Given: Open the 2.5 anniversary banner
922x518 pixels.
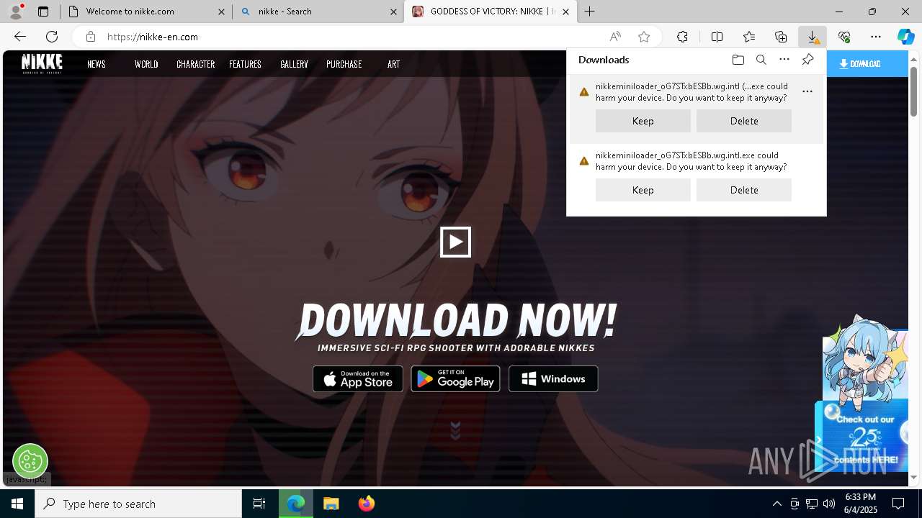Looking at the screenshot, I should click(x=865, y=435).
